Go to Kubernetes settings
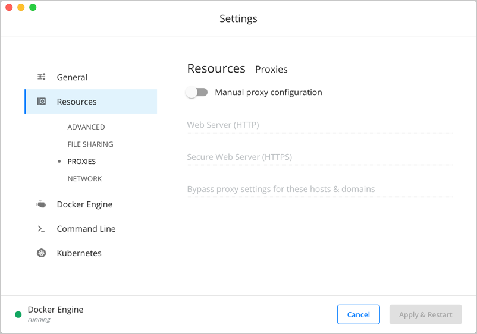The image size is (477, 334). tap(79, 253)
